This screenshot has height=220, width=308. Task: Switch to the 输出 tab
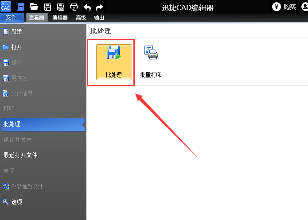pyautogui.click(x=99, y=18)
